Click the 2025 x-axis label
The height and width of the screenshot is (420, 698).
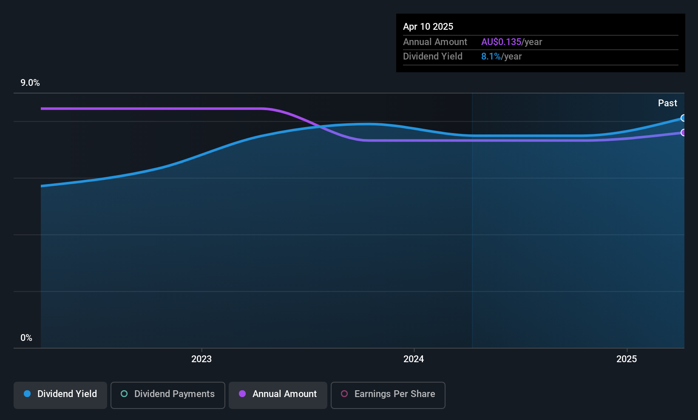(x=627, y=359)
